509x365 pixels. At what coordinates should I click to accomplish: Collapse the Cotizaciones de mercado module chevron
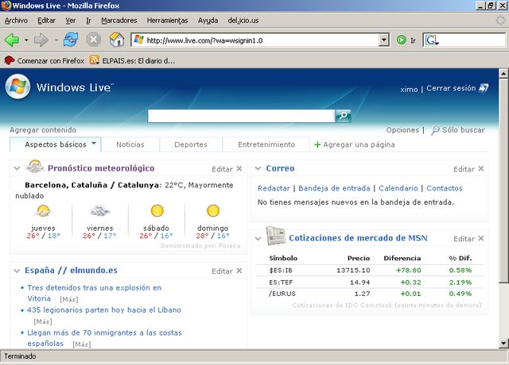click(x=258, y=239)
